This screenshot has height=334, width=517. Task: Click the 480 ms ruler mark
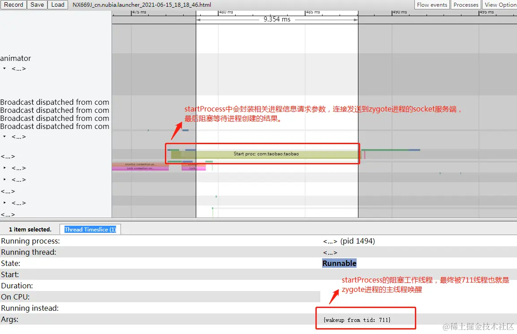coord(226,12)
